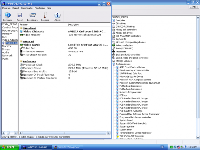Image resolution: width=200 pixels, height=150 pixels.
Task: Click the Video Card row icon
Action: click(x=21, y=45)
